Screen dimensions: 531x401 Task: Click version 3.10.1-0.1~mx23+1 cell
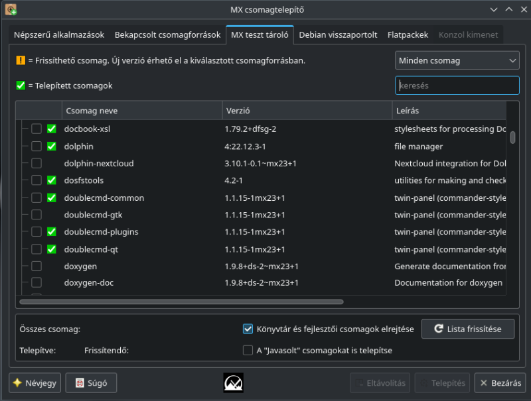tap(260, 163)
